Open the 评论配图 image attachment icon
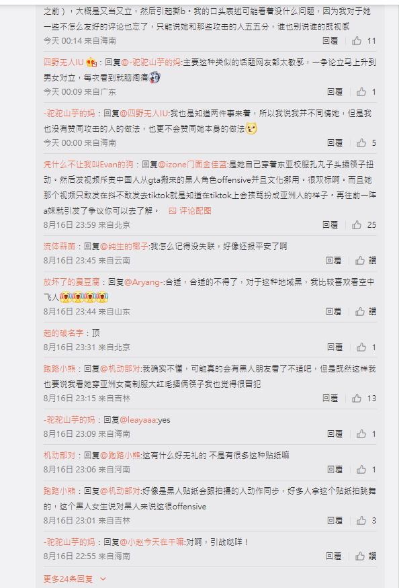This screenshot has height=588, width=399. (x=173, y=211)
